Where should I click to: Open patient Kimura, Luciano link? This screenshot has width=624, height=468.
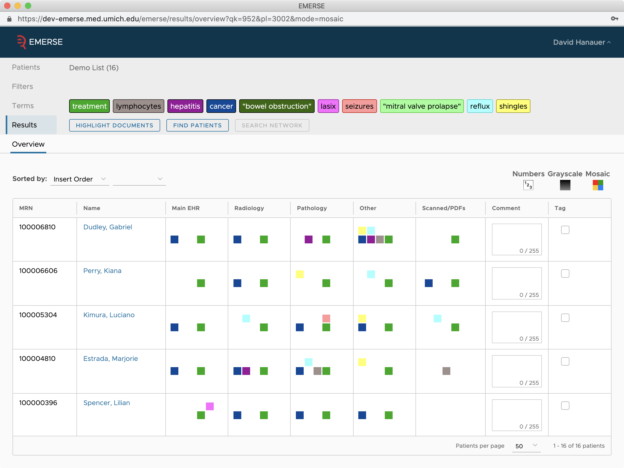(109, 315)
